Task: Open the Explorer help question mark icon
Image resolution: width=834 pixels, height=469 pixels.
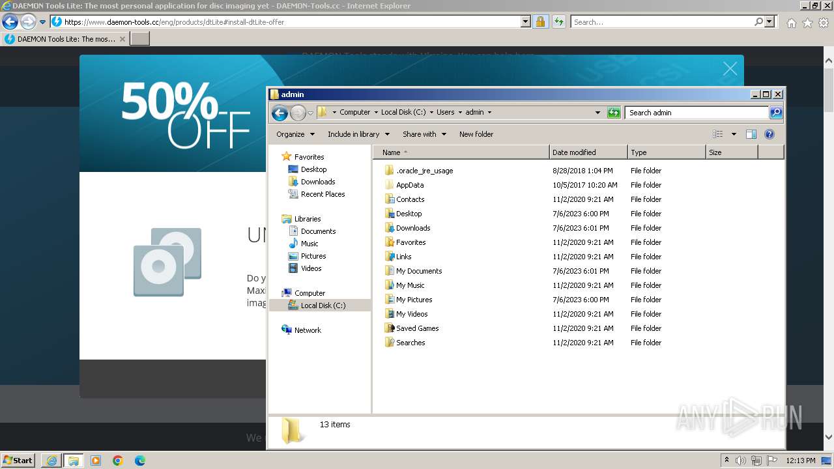Action: (x=769, y=134)
